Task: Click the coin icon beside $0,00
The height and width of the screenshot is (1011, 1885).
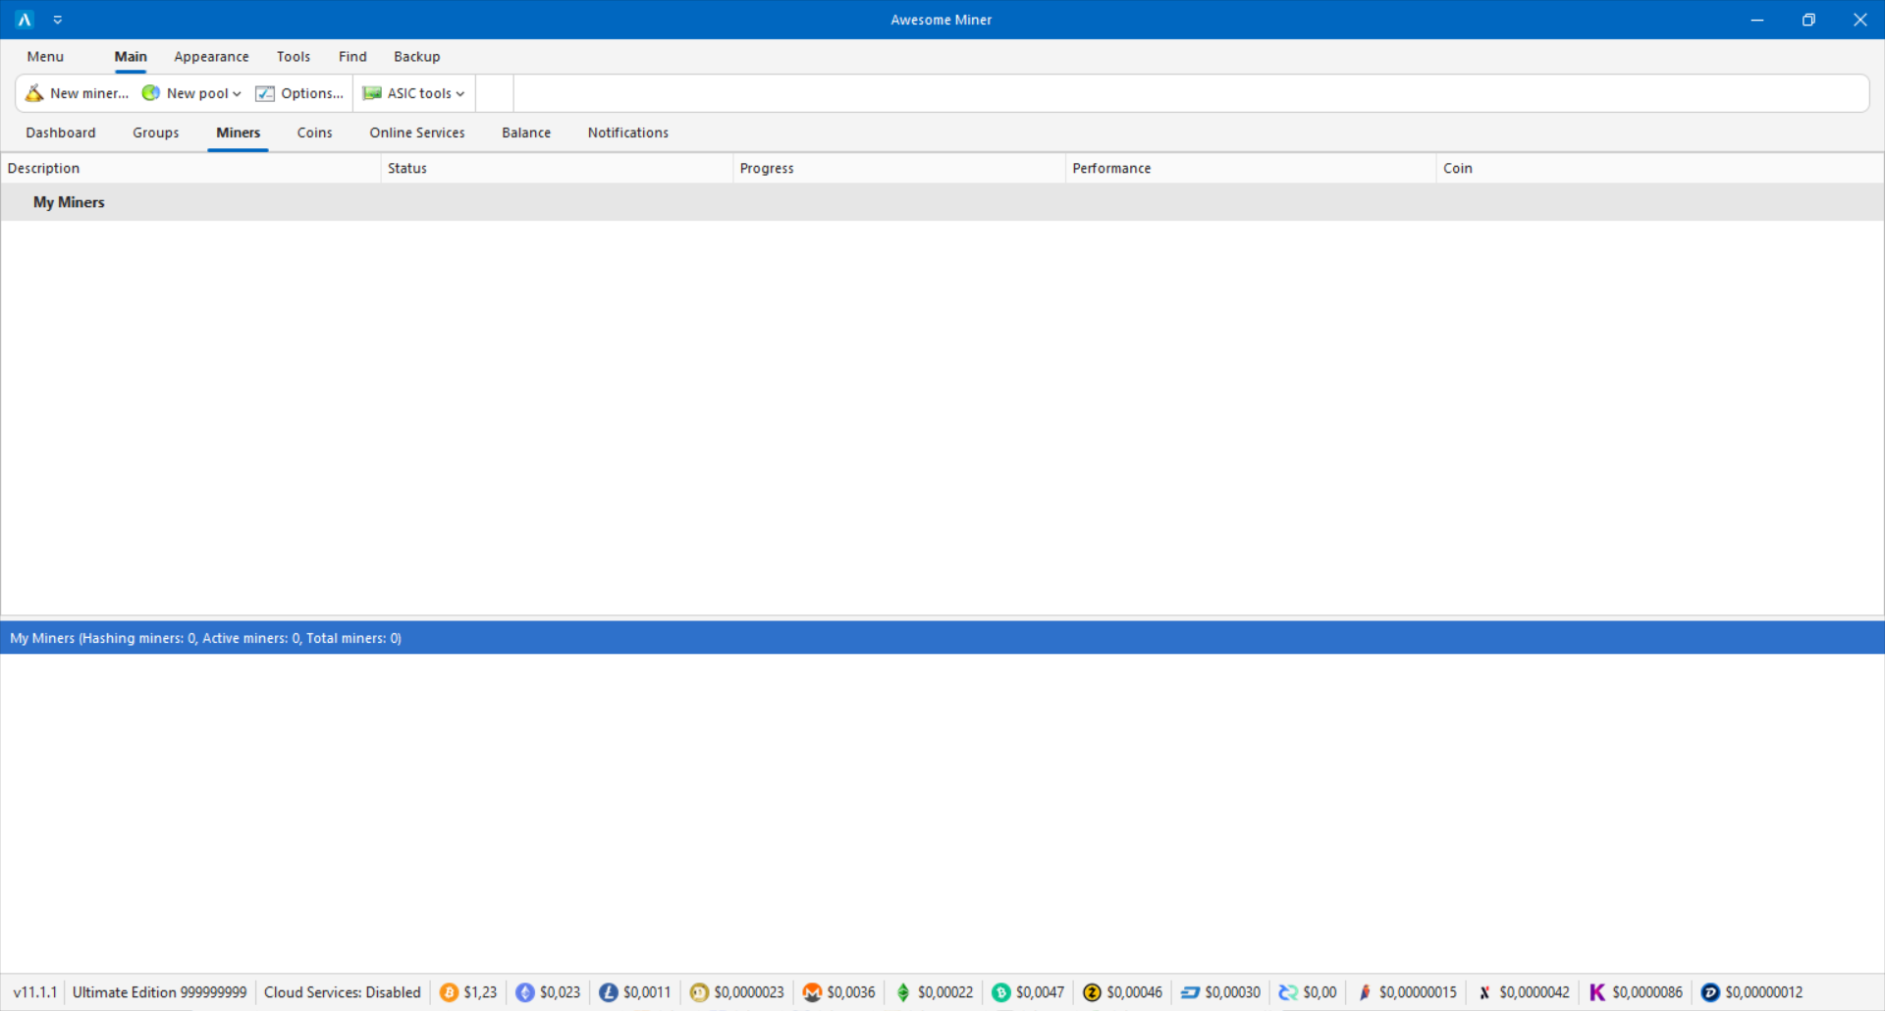Action: pos(1288,992)
